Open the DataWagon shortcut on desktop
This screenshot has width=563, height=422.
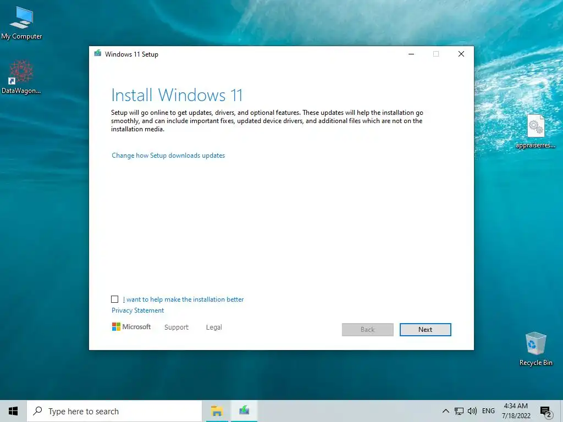(x=21, y=77)
